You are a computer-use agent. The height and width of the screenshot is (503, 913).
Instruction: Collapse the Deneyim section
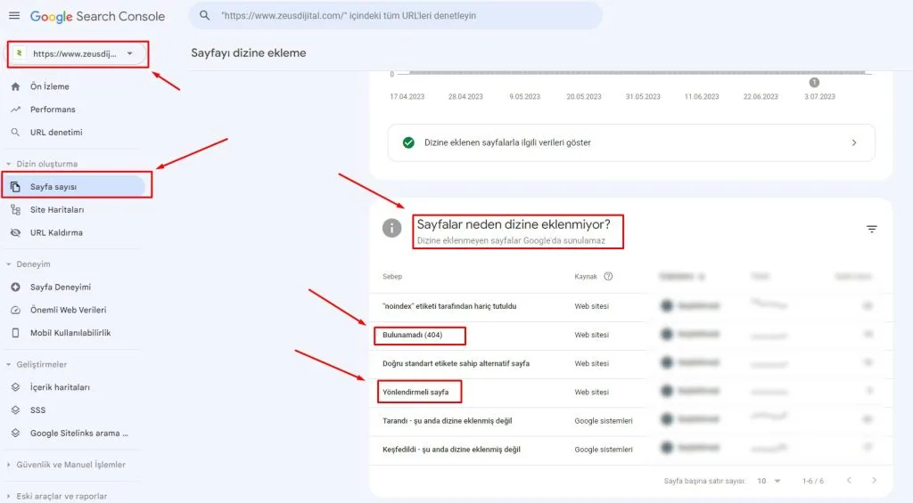coord(28,264)
